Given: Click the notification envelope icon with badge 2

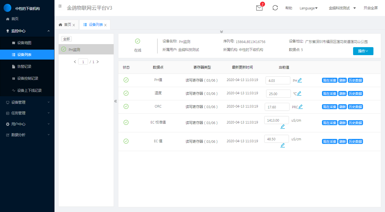Looking at the screenshot, I should (259, 8).
